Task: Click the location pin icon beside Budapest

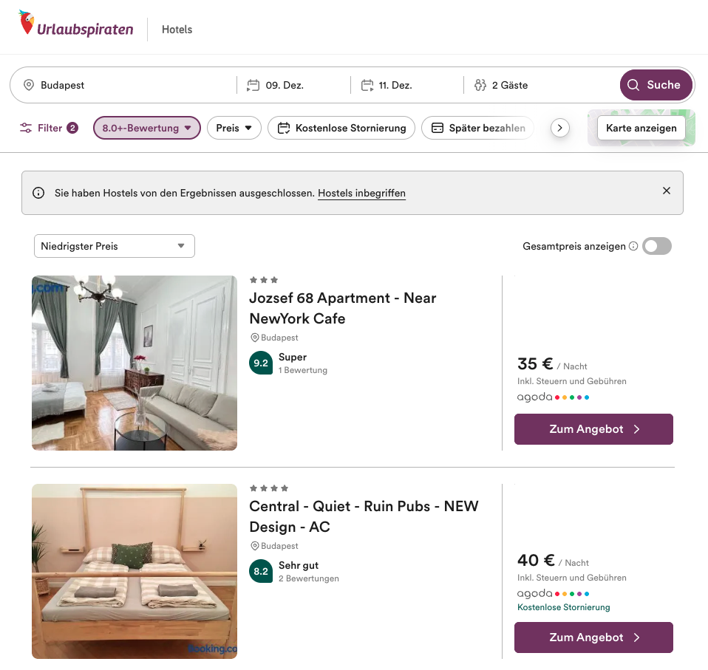Action: (x=29, y=85)
